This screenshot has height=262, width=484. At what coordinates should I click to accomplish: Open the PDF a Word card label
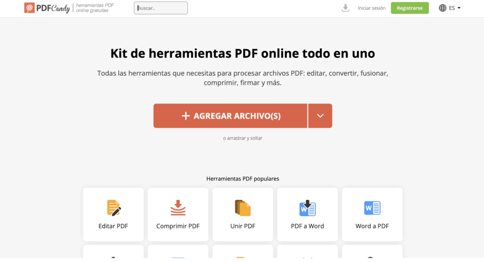307,226
